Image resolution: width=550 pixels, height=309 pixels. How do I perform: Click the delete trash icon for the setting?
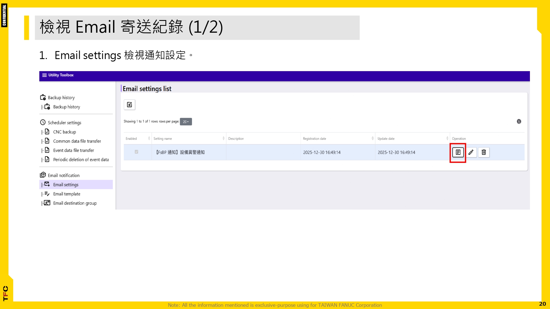point(484,152)
